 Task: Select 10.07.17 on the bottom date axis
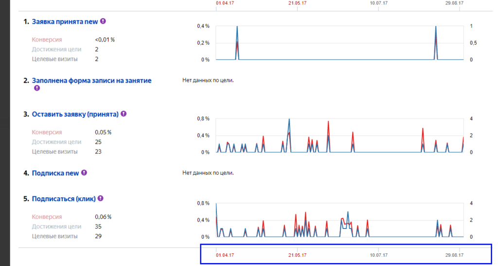378,255
